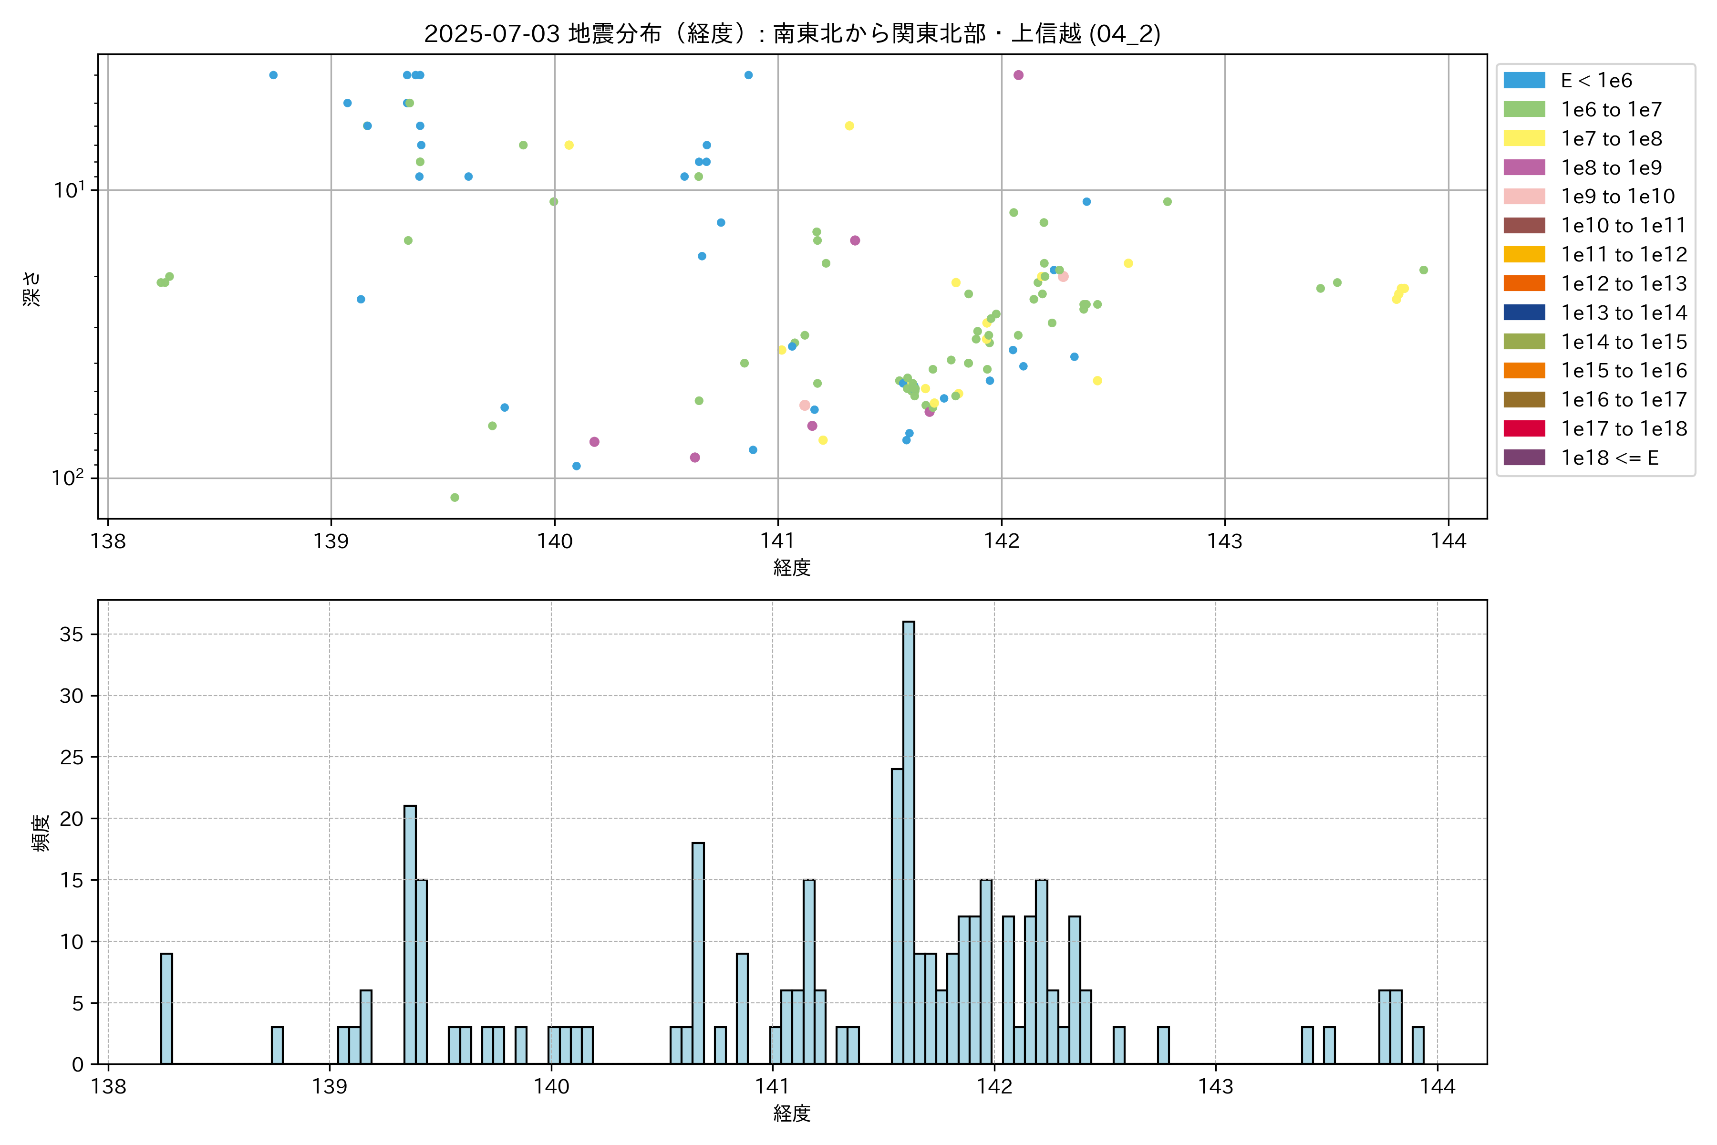Click the pink 1e9 to 1e10 swatch
Image resolution: width=1717 pixels, height=1145 pixels.
pyautogui.click(x=1523, y=197)
